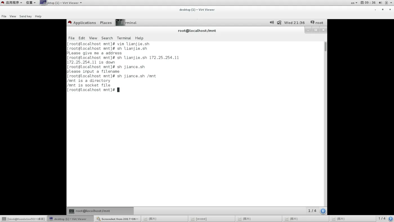The height and width of the screenshot is (222, 394).
Task: Select 'desktop (1) – Virt Viewer' host taskbar button
Action: click(x=70, y=219)
